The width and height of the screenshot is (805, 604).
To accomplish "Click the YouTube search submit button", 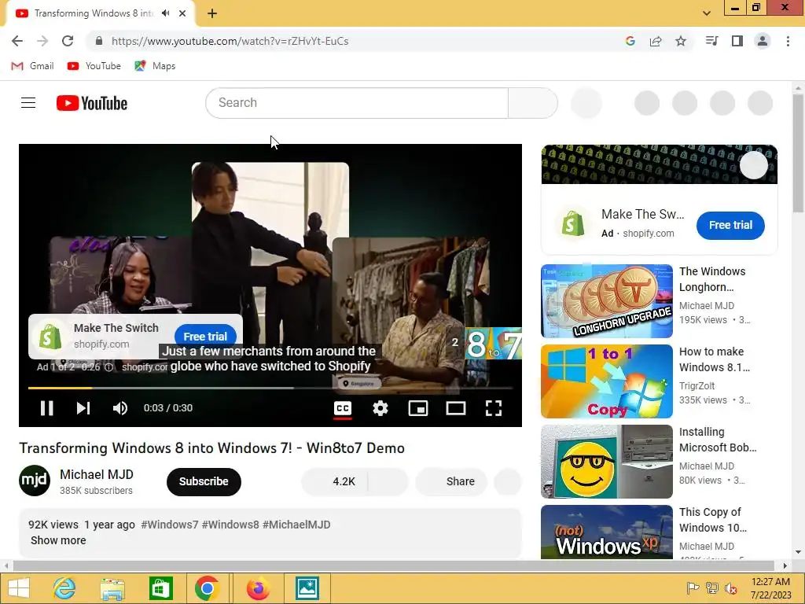I will (x=533, y=103).
